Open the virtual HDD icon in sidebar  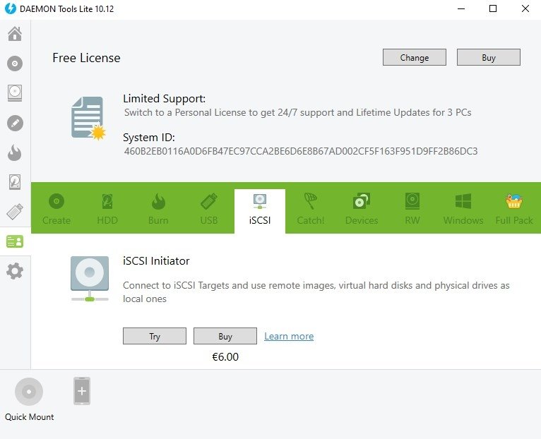pos(15,182)
